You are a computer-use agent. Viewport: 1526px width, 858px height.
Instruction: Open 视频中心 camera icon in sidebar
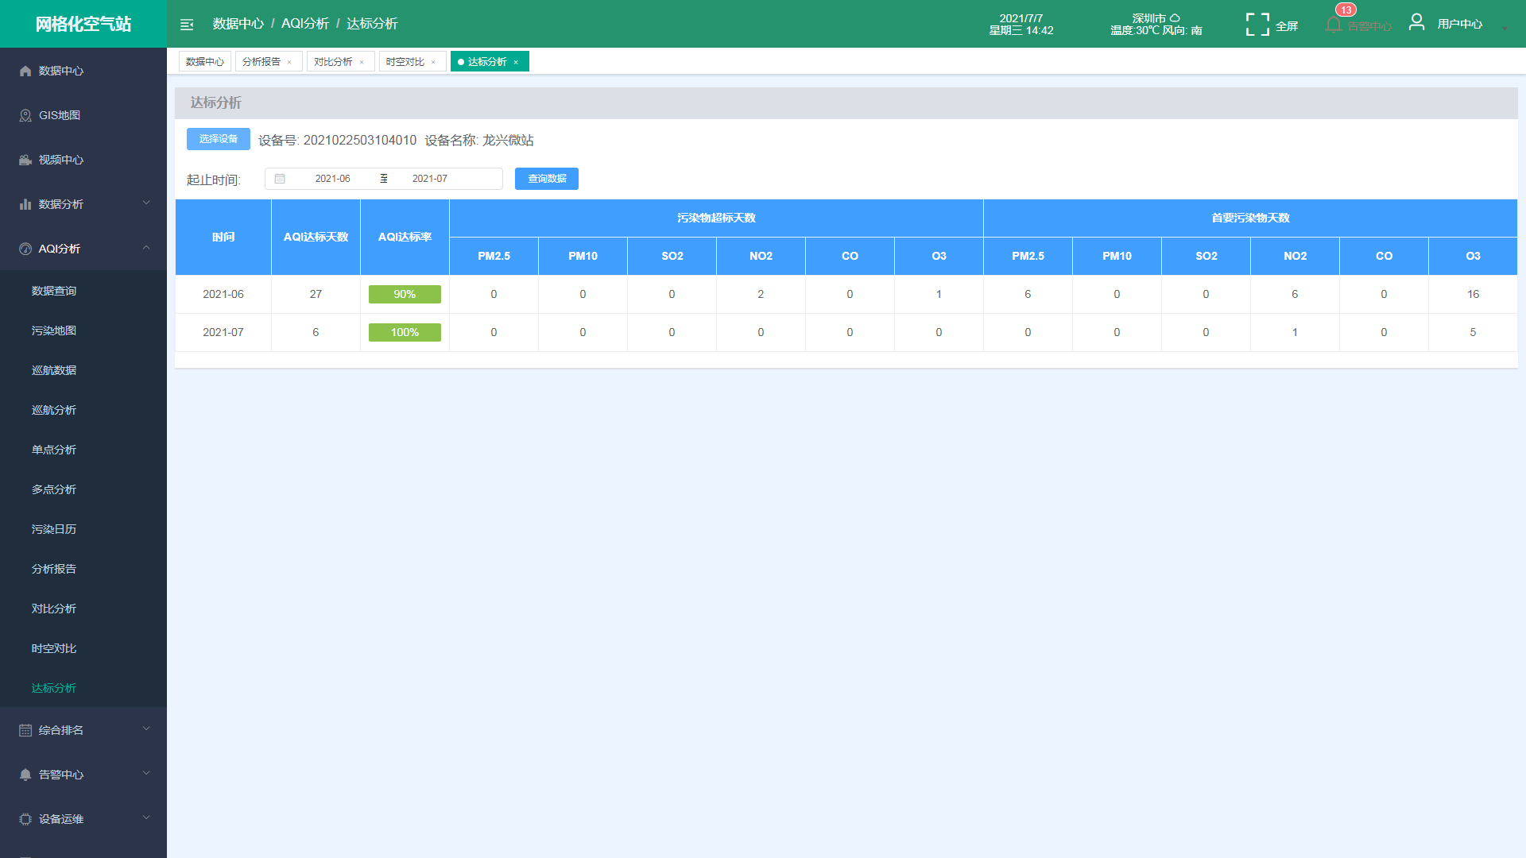(25, 160)
